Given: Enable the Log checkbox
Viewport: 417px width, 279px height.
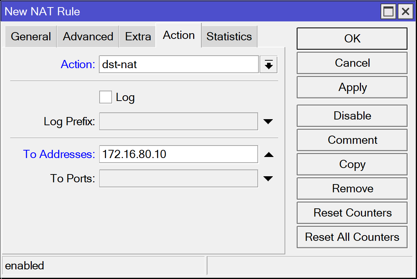Looking at the screenshot, I should point(106,97).
